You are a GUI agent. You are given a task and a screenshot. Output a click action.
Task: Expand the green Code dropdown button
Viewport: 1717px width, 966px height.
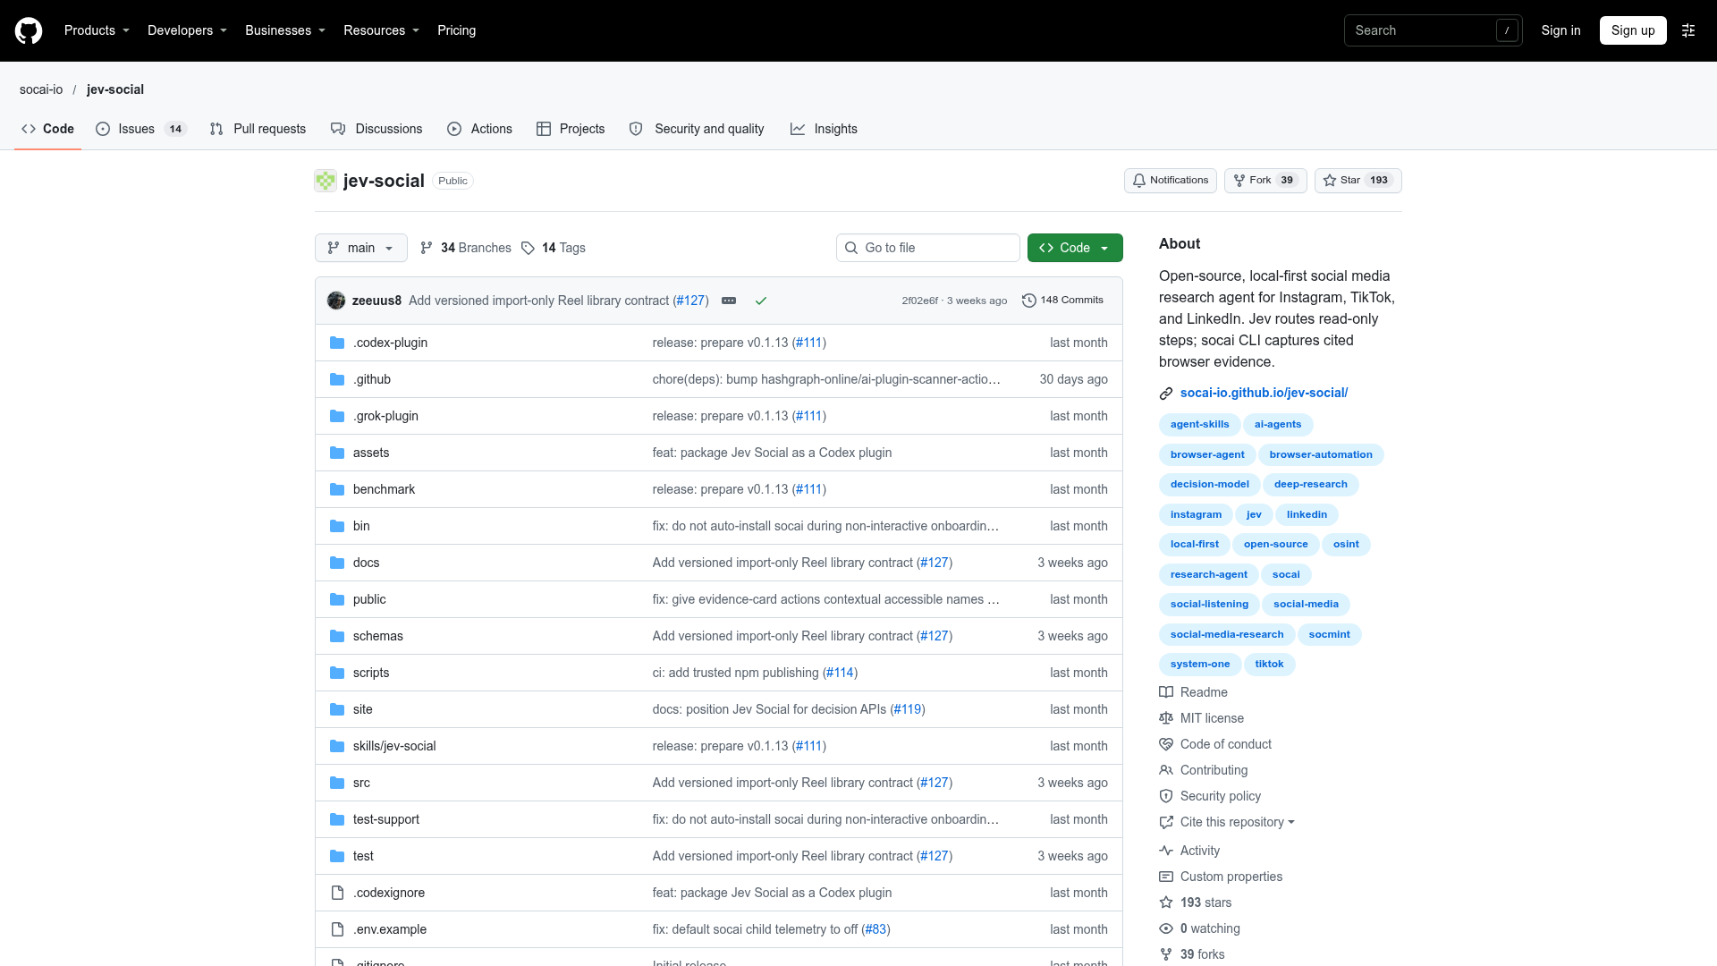click(1075, 248)
